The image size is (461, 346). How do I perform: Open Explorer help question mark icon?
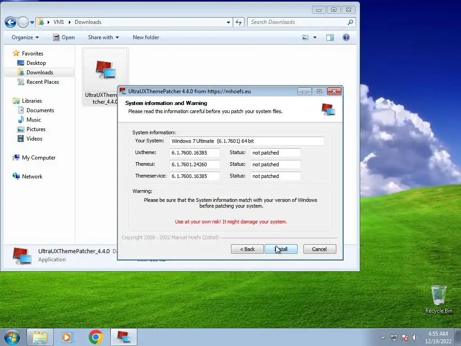(x=346, y=37)
